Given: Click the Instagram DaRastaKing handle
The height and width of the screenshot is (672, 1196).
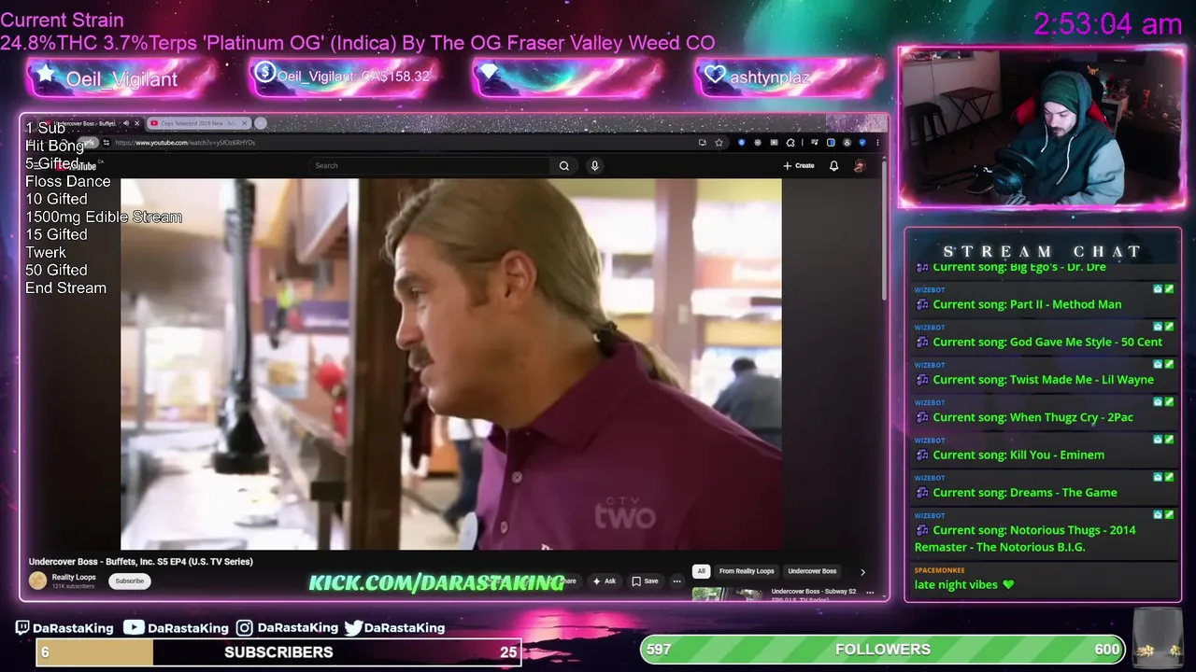Looking at the screenshot, I should [x=288, y=628].
